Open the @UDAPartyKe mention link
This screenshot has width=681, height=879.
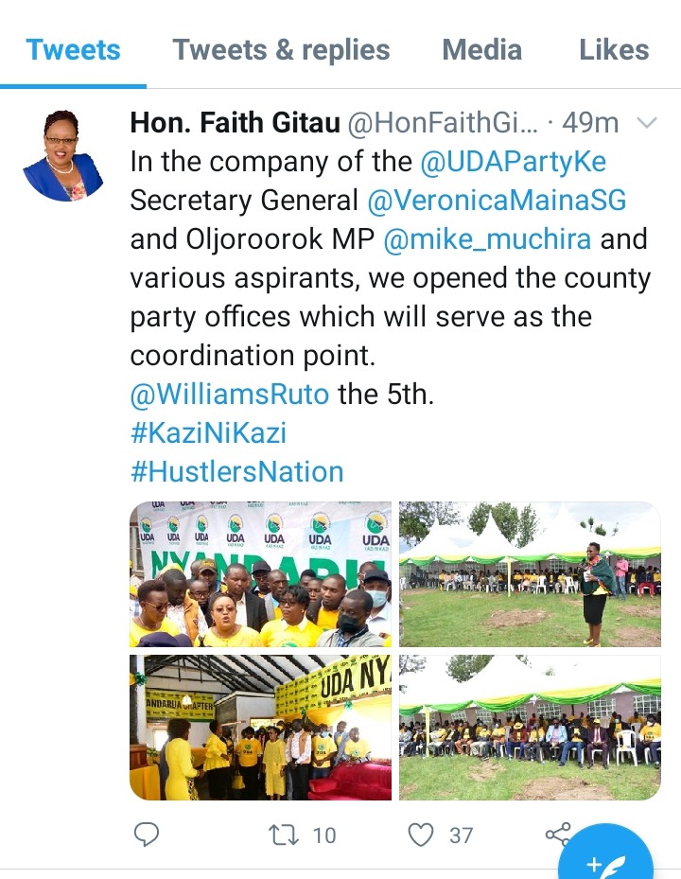(513, 162)
